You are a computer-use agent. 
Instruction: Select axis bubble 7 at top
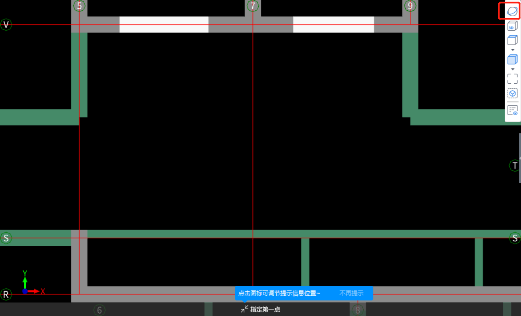click(253, 6)
